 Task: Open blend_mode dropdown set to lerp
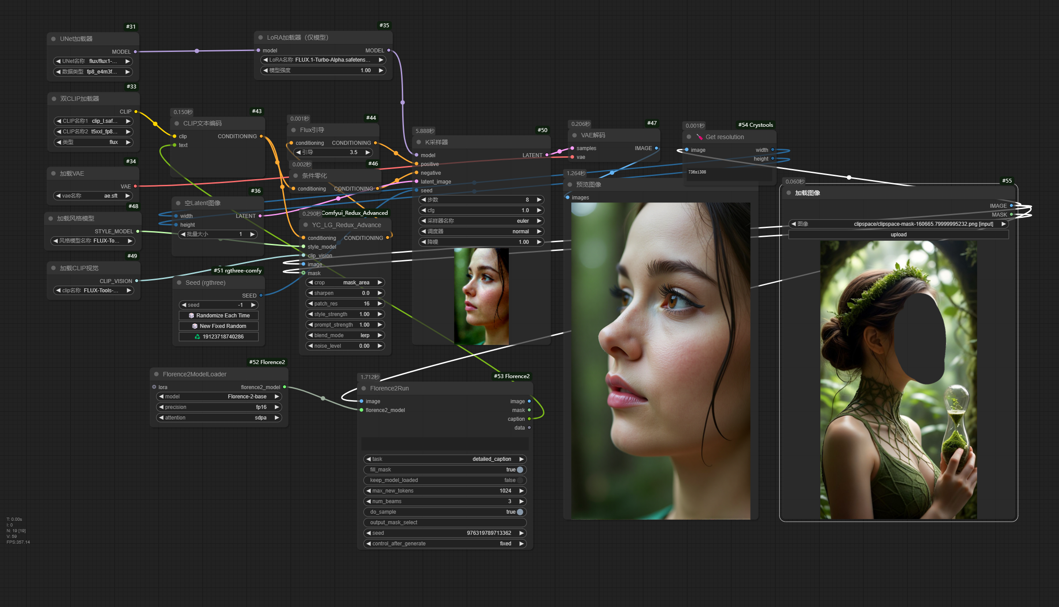click(345, 335)
